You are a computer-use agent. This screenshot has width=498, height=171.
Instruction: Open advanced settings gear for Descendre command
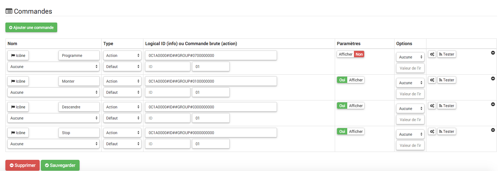(432, 106)
